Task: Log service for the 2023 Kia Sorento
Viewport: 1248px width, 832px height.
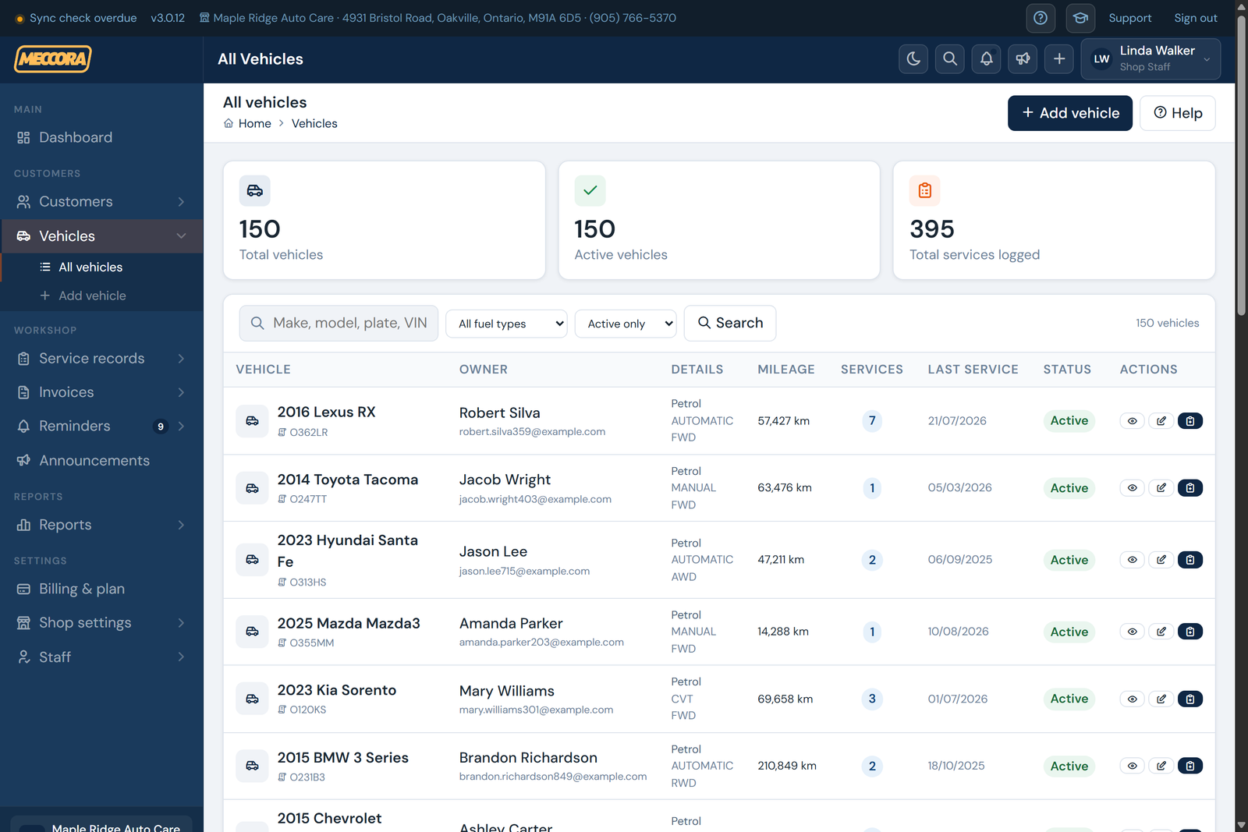Action: pyautogui.click(x=1190, y=699)
